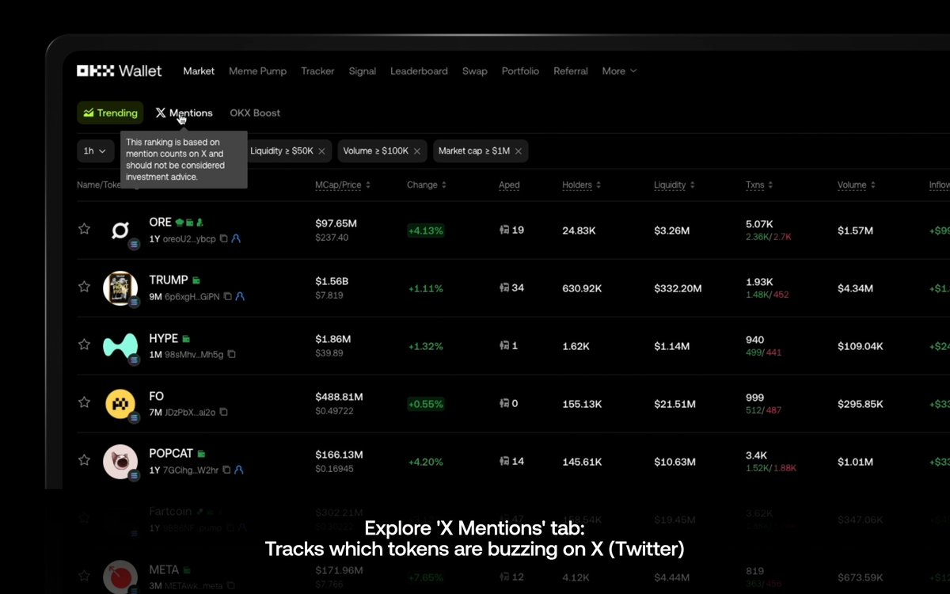Image resolution: width=950 pixels, height=594 pixels.
Task: Favorite the TRUMP token with its star
Action: tap(84, 287)
